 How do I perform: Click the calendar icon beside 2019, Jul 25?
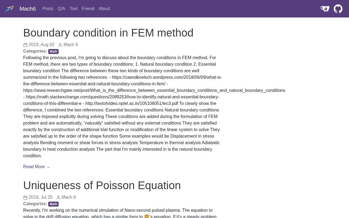click(x=25, y=198)
